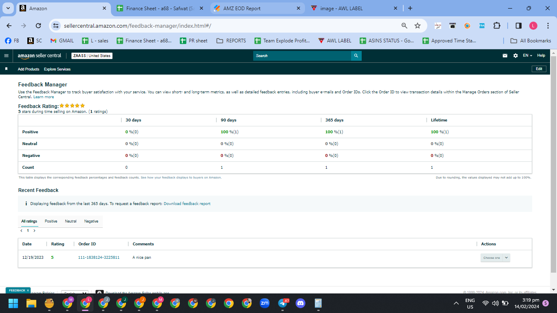Click the 'A nice pan' comment text
This screenshot has height=313, width=557.
(x=142, y=258)
